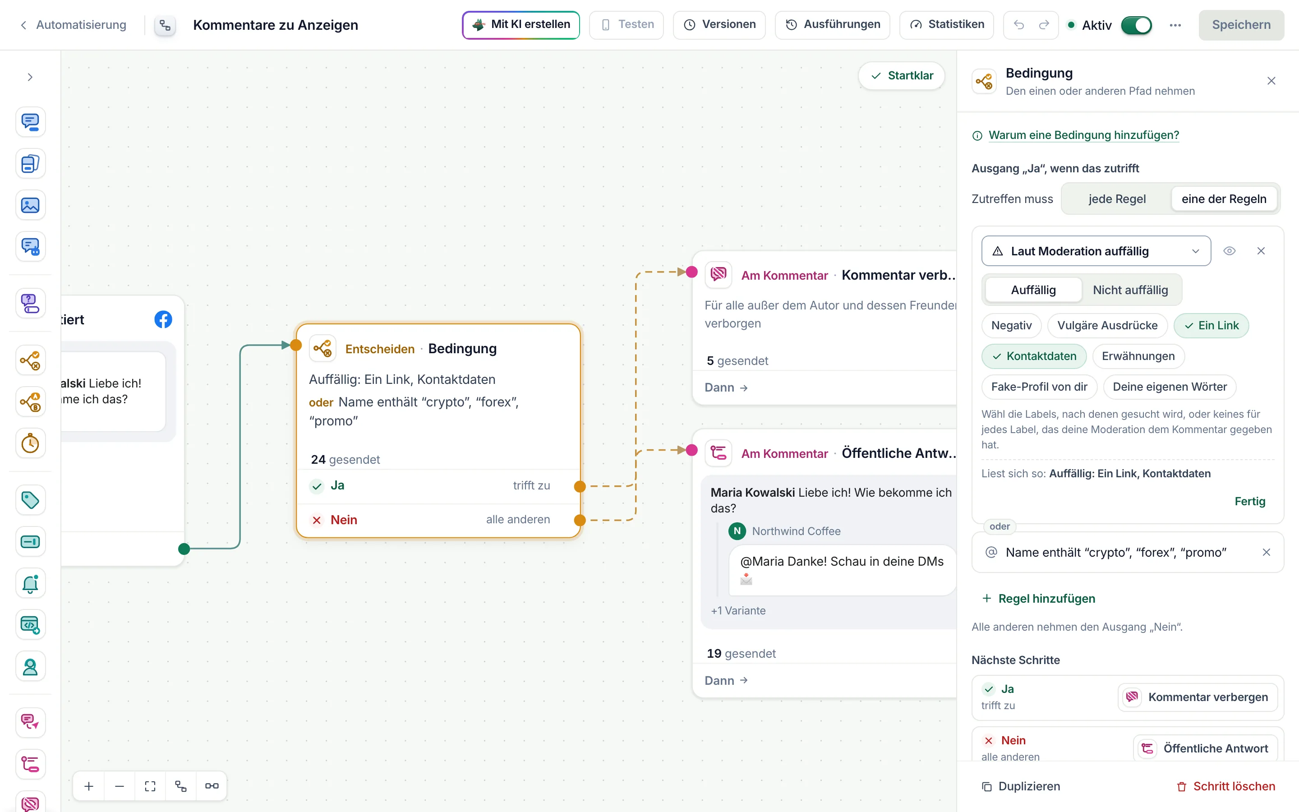Screen dimensions: 1299x812
Task: Select Kommentar verbergen next step for Ja
Action: point(1198,697)
